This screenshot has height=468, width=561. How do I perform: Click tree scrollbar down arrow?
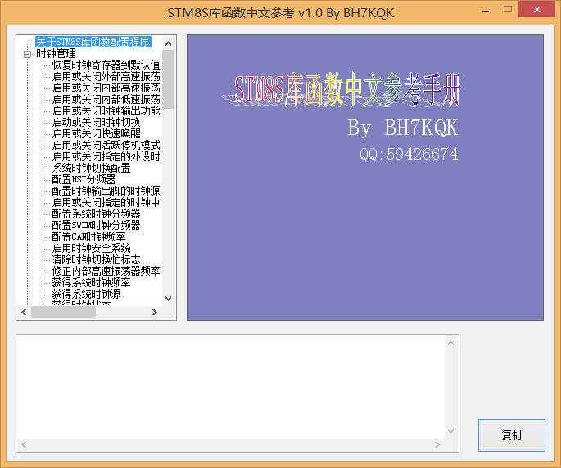tap(168, 298)
